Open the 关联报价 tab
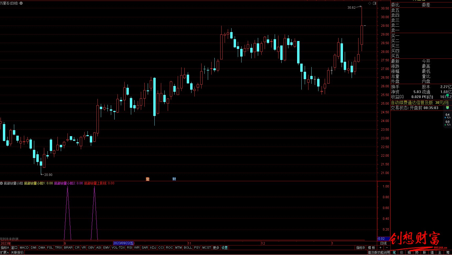The width and height of the screenshot is (452, 255). click(17, 252)
